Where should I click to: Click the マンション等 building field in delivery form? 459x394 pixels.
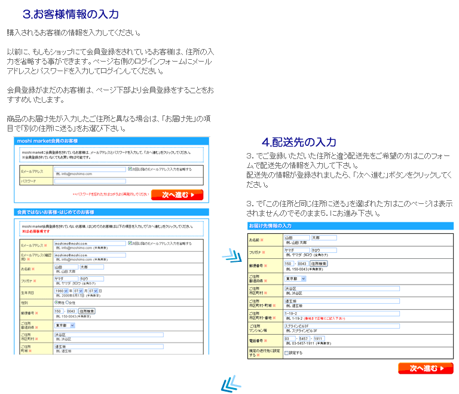pyautogui.click(x=341, y=326)
